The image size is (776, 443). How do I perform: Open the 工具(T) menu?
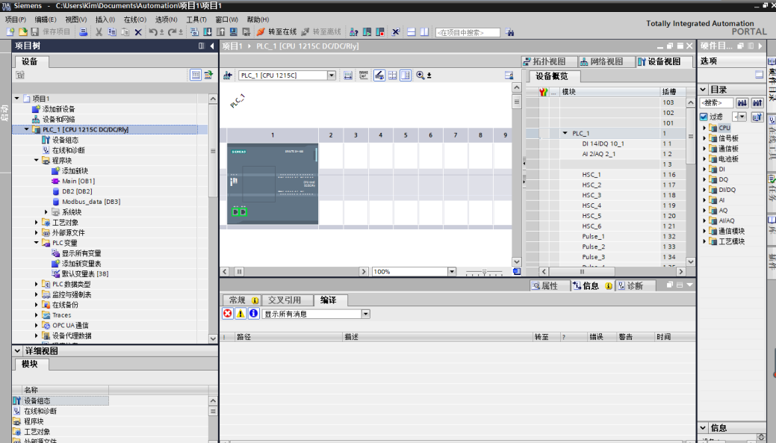coord(196,19)
